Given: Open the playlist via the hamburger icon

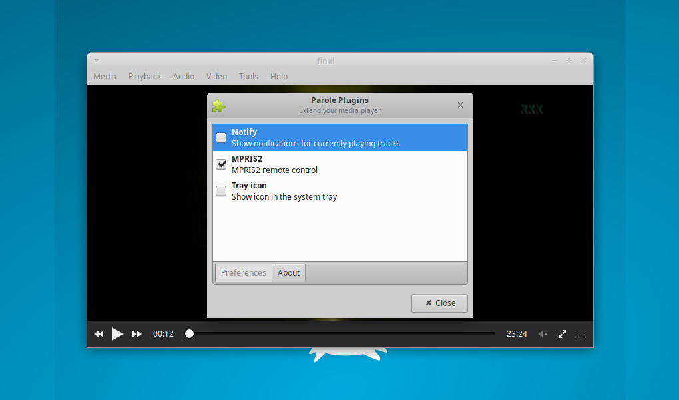Looking at the screenshot, I should (580, 333).
